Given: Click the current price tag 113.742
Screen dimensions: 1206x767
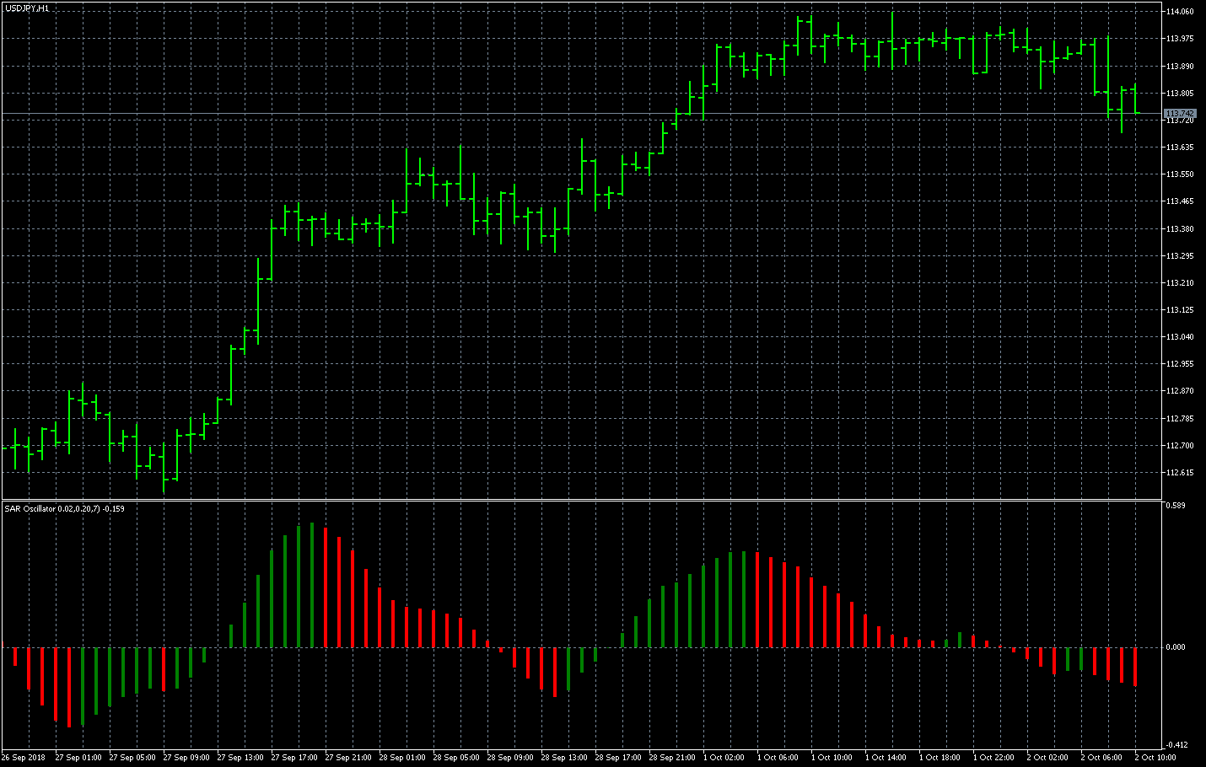Looking at the screenshot, I should pos(1179,113).
